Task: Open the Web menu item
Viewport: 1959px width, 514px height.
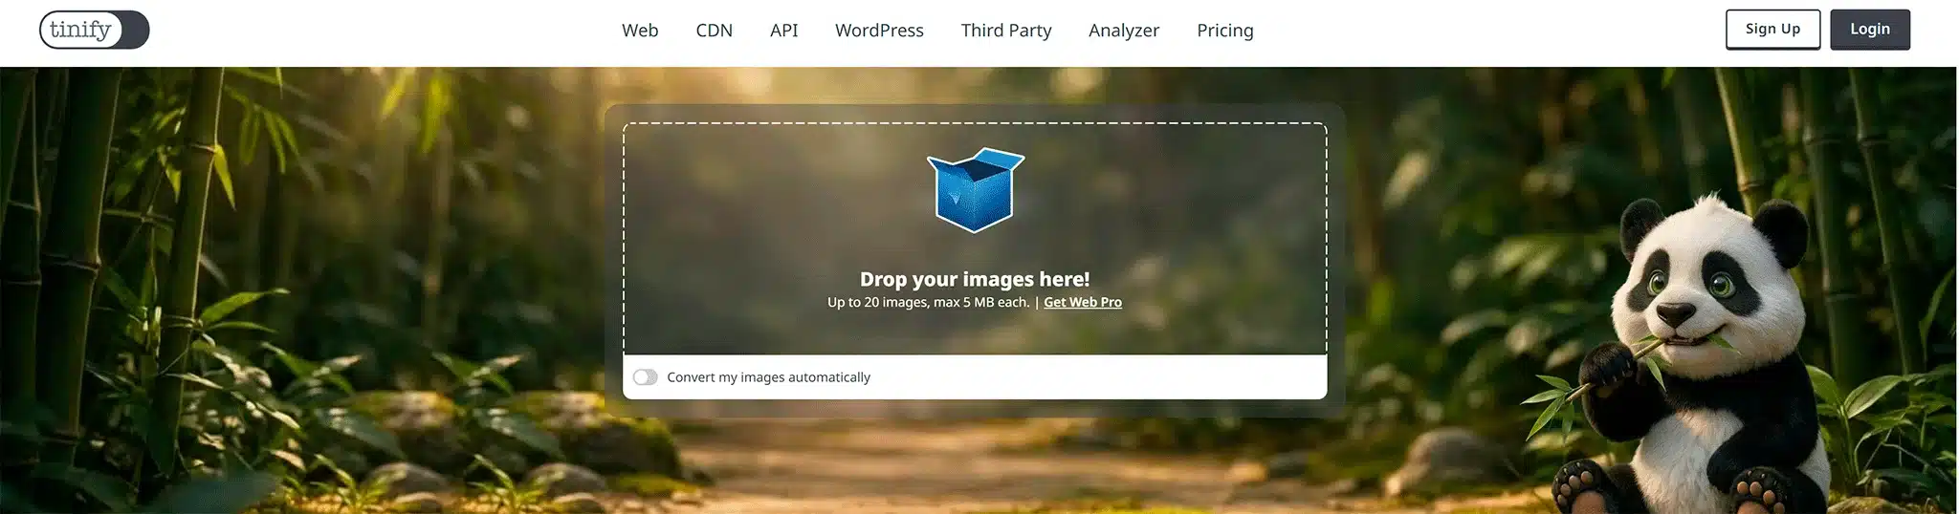Action: (640, 31)
